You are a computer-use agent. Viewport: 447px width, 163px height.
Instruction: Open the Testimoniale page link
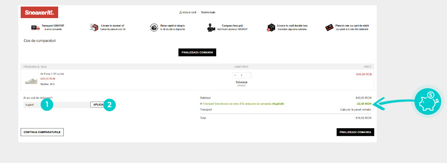[208, 13]
